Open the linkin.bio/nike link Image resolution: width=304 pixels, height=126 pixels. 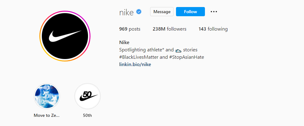135,65
